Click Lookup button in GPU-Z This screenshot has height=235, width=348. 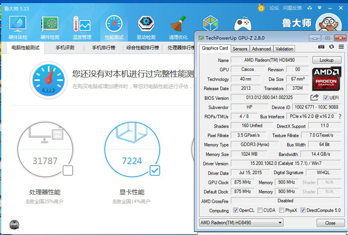(327, 60)
